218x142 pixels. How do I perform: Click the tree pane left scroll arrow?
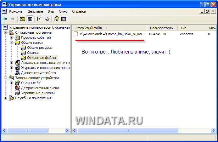(4, 130)
